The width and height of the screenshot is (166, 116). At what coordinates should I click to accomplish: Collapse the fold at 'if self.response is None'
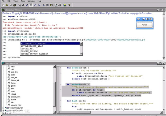click(x=61, y=73)
